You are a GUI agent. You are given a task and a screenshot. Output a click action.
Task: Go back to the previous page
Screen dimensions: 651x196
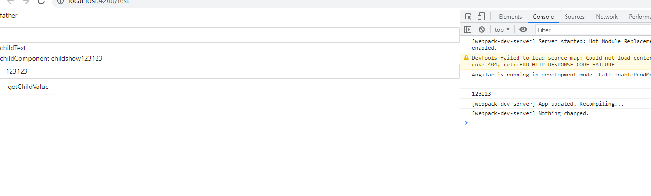[11, 2]
